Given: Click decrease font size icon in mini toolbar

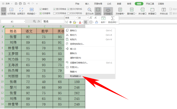Looking at the screenshot, I should [96, 18].
